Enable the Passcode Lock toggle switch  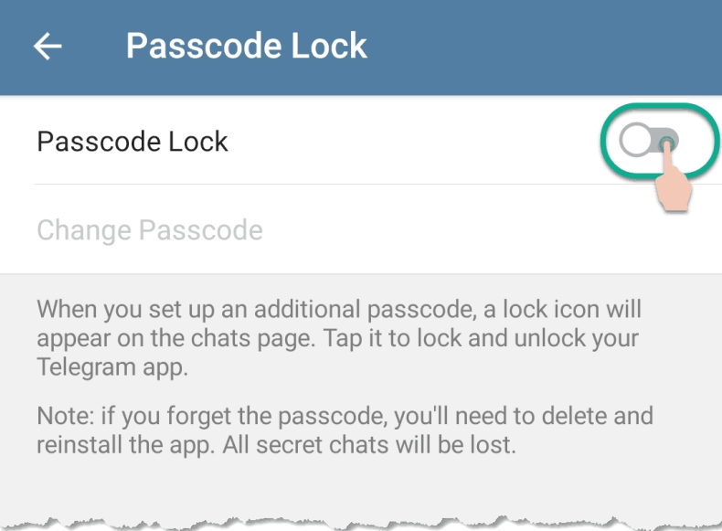tap(649, 141)
